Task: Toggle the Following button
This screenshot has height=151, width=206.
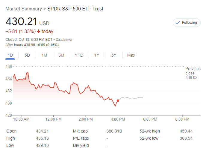Action: [x=187, y=23]
